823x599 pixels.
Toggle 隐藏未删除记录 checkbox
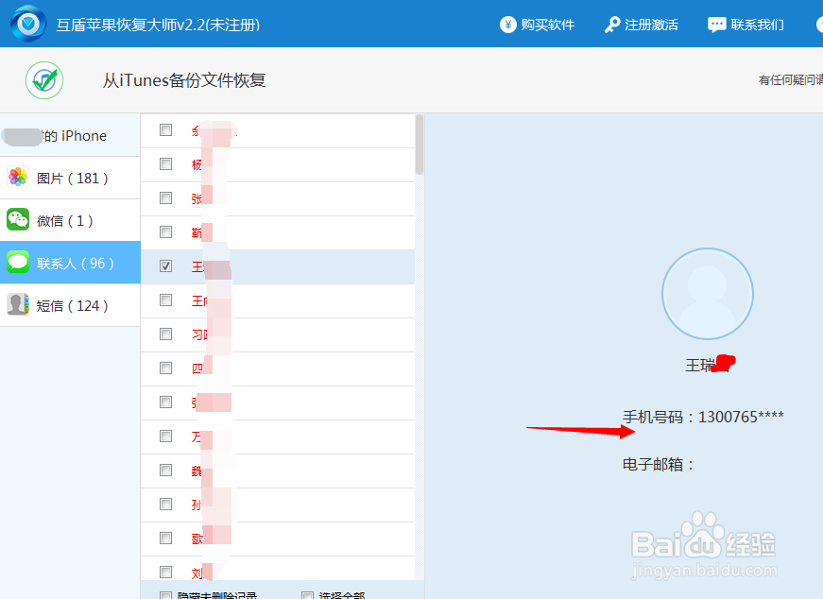click(x=166, y=596)
